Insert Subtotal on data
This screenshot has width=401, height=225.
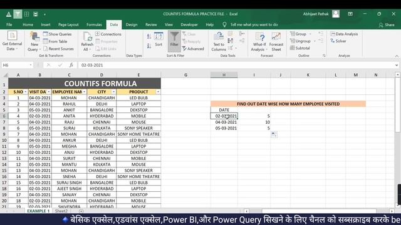tap(300, 48)
